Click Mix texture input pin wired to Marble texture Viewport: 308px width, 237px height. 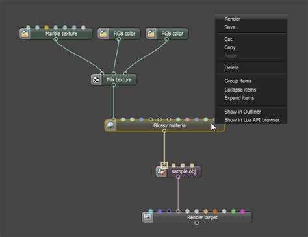pos(102,73)
